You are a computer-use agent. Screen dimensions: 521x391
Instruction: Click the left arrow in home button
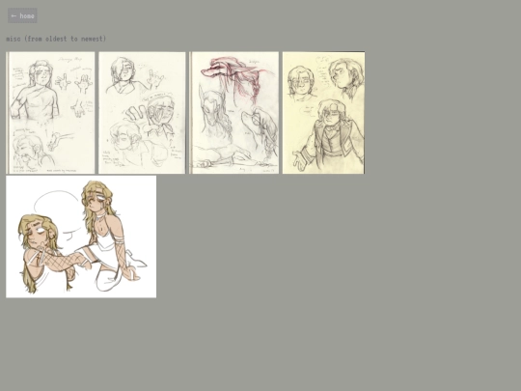[14, 15]
